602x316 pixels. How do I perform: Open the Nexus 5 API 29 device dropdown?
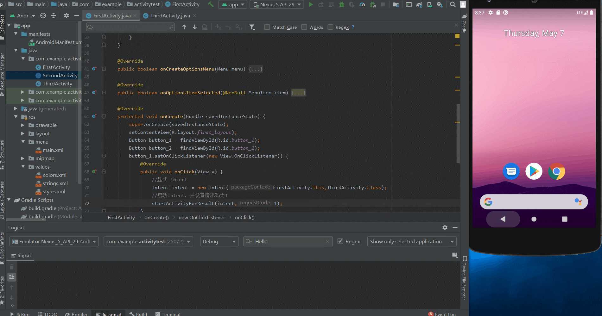(277, 4)
